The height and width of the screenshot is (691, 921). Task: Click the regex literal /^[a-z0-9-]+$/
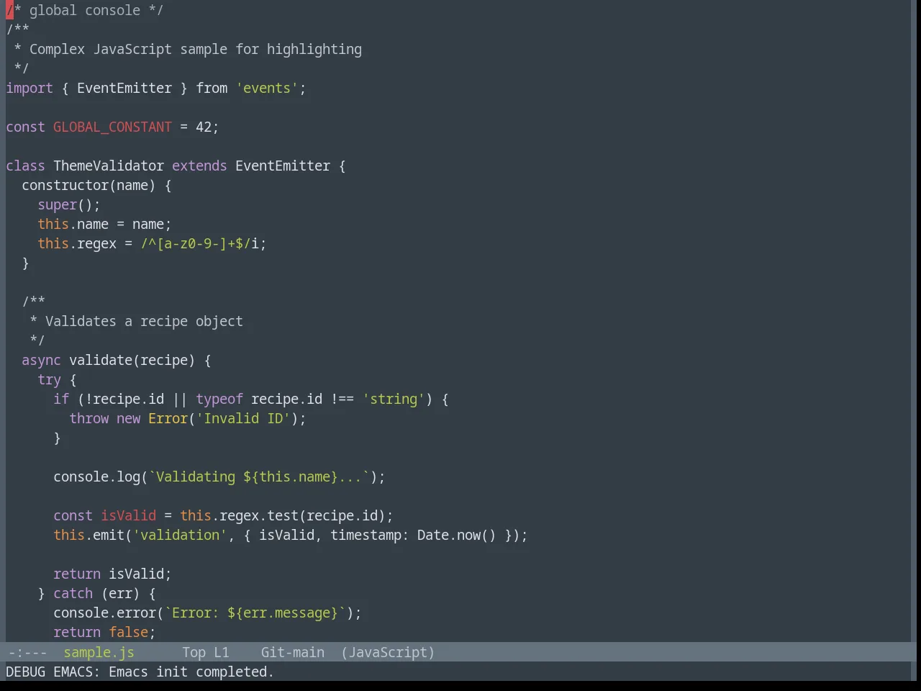[x=196, y=243]
